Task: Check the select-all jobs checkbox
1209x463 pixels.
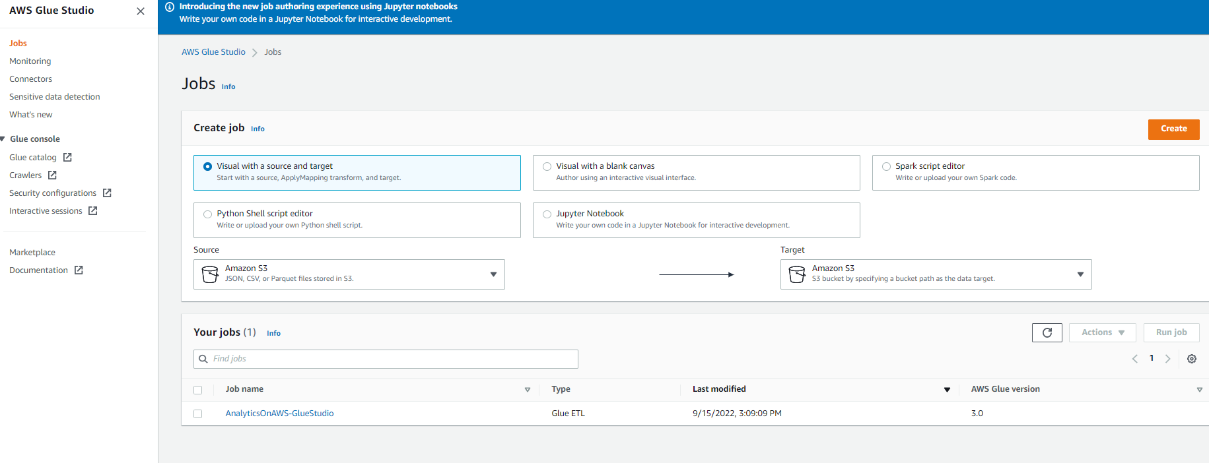Action: [x=197, y=390]
